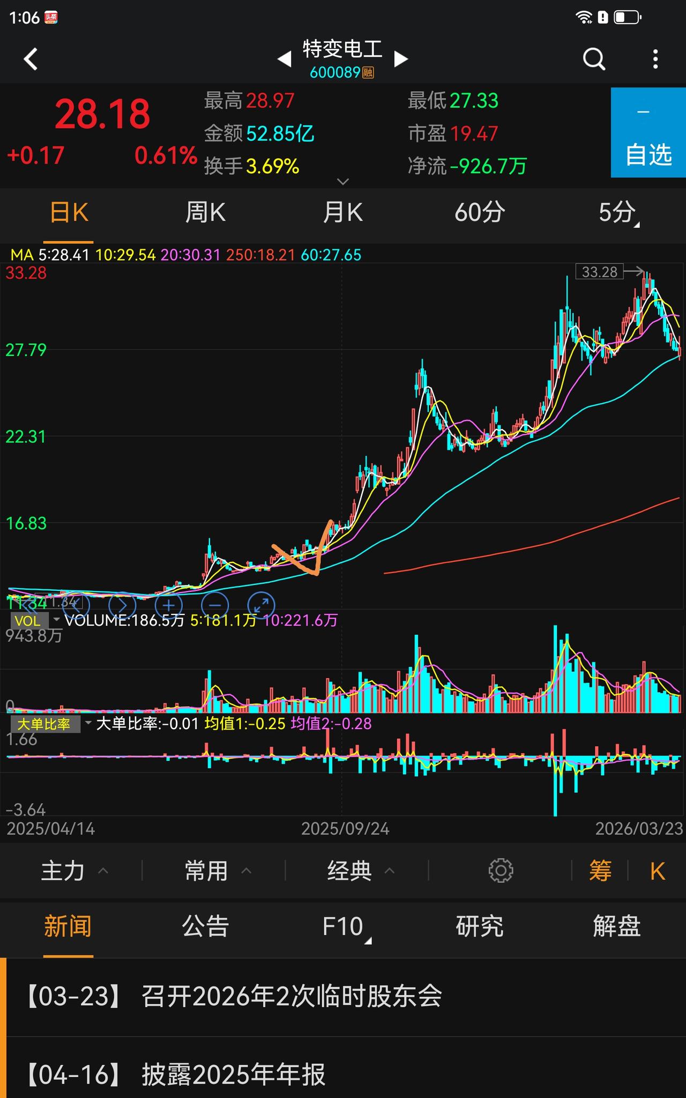
Task: Tap the 融 margin badge beside 600089
Action: click(368, 72)
